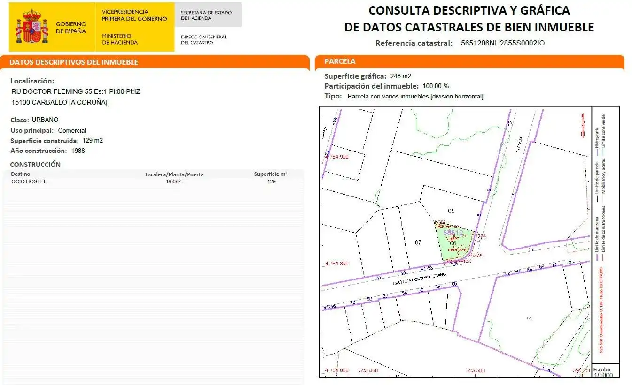Click parcel label "07" on the map
Screen dimensions: 632x385
418,242
